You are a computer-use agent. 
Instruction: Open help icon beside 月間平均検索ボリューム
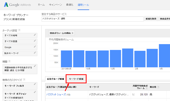[147, 88]
